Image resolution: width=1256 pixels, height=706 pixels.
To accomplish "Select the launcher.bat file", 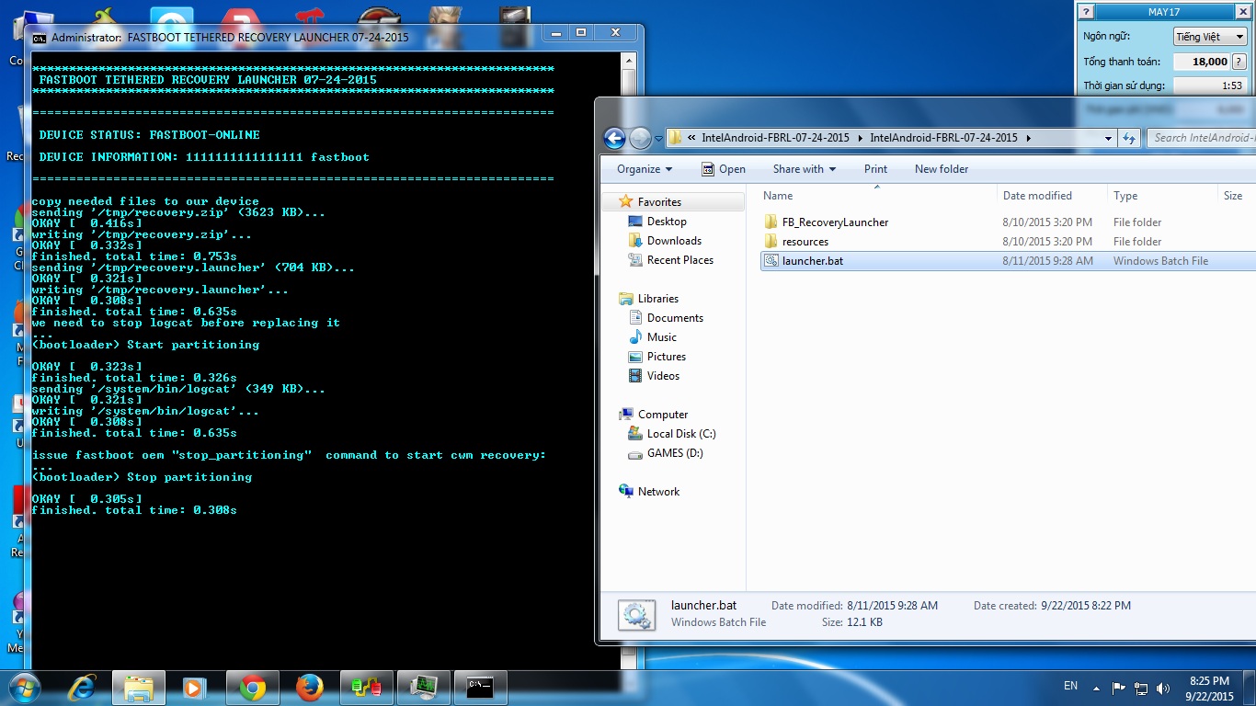I will click(812, 261).
